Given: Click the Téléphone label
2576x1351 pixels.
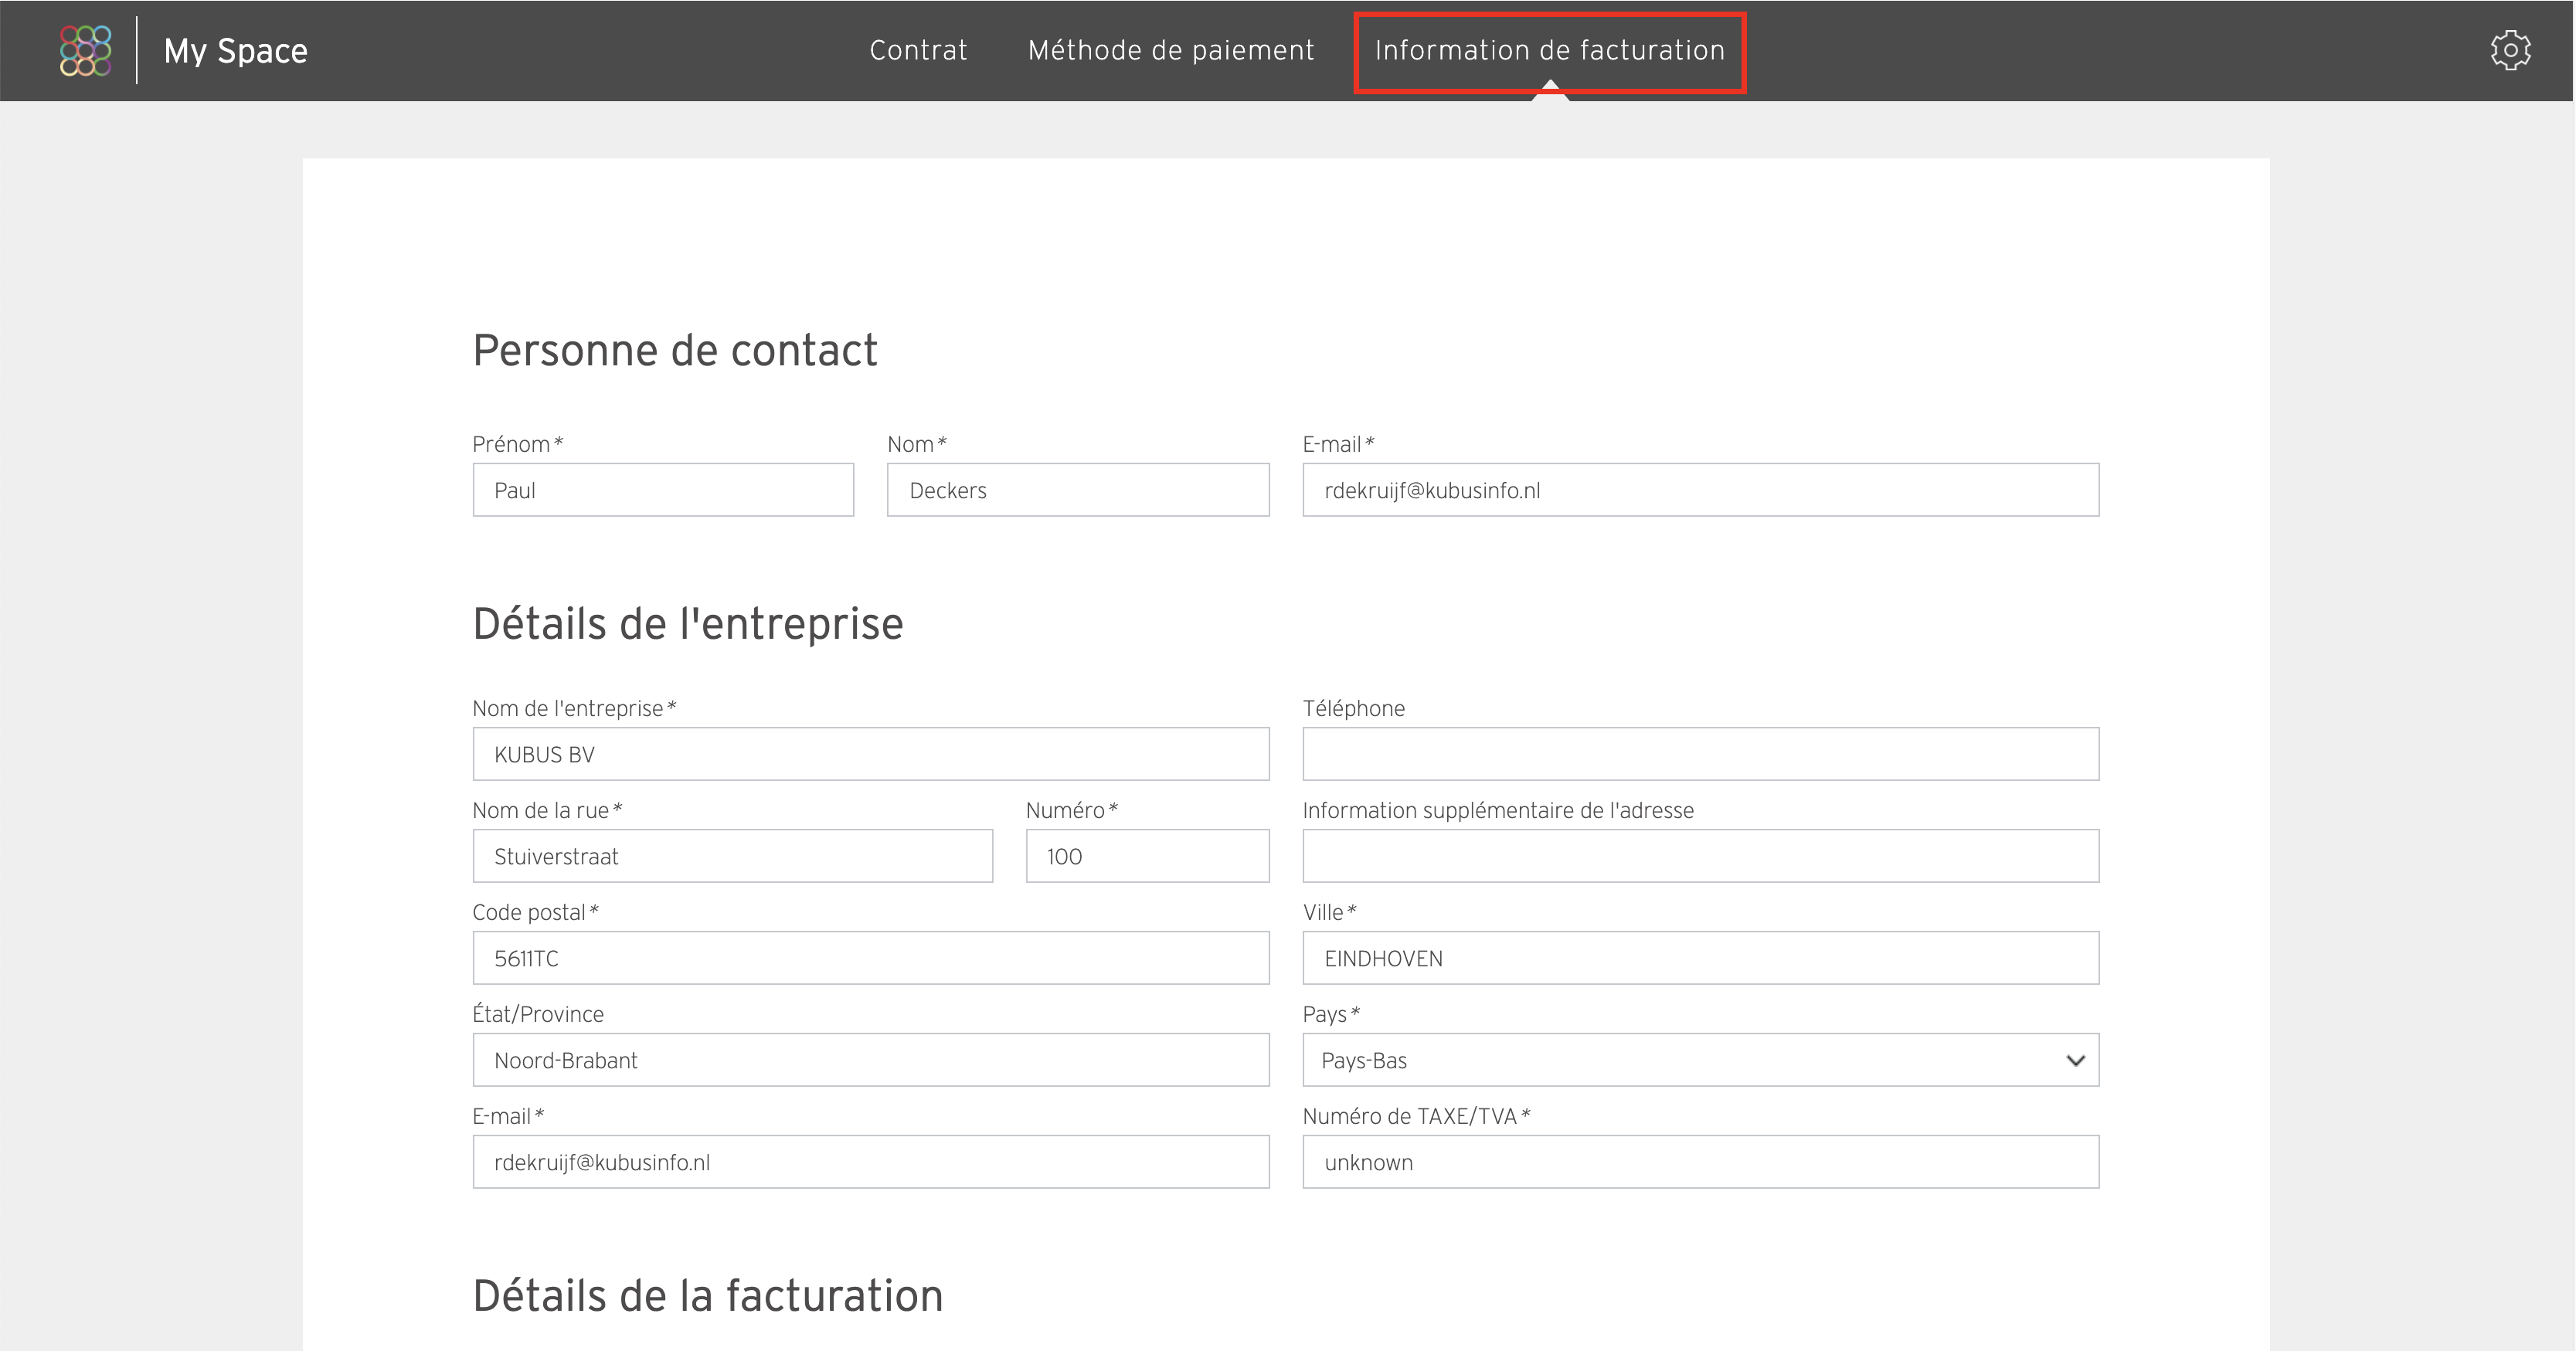Looking at the screenshot, I should (x=1354, y=708).
